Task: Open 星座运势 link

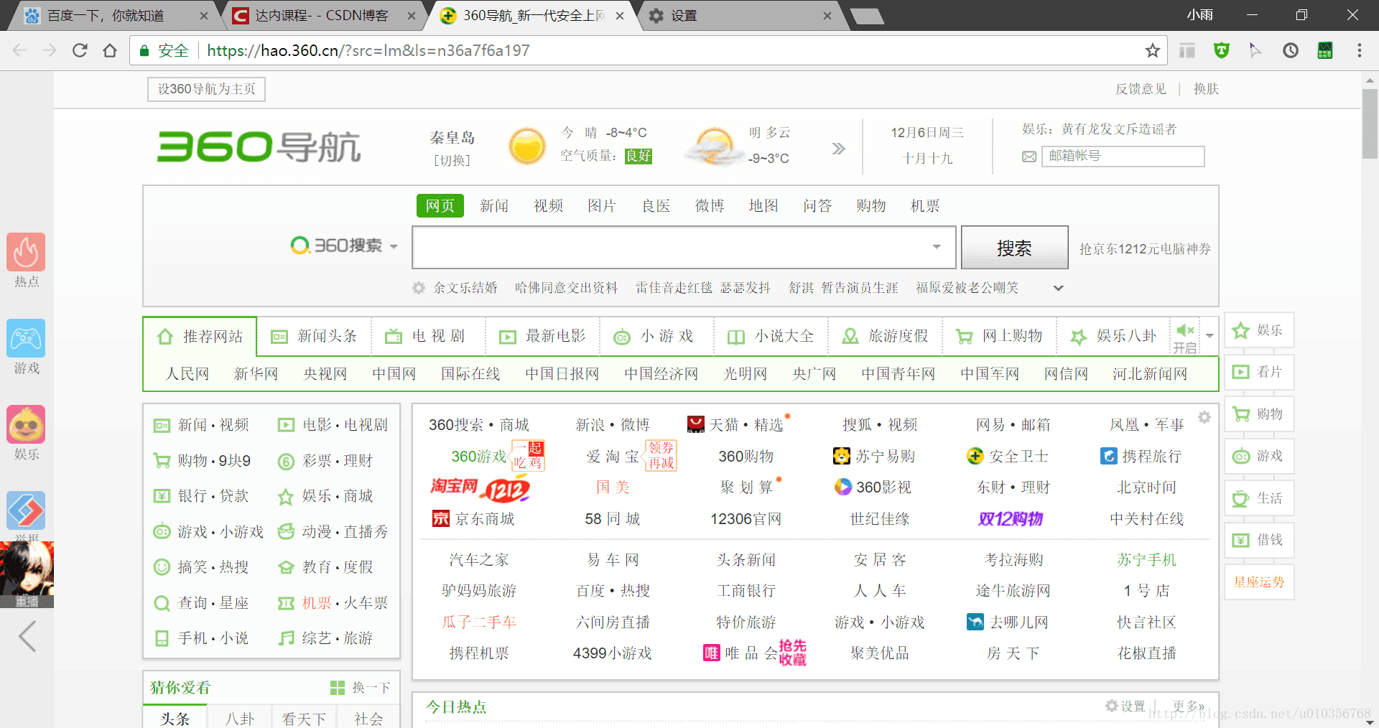Action: pos(1259,582)
